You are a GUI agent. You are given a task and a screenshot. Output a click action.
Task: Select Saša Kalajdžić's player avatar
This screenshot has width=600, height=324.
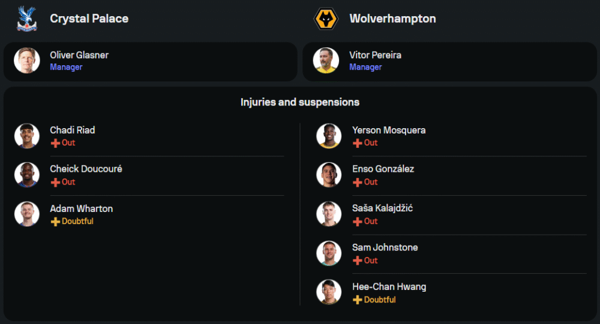tap(329, 214)
